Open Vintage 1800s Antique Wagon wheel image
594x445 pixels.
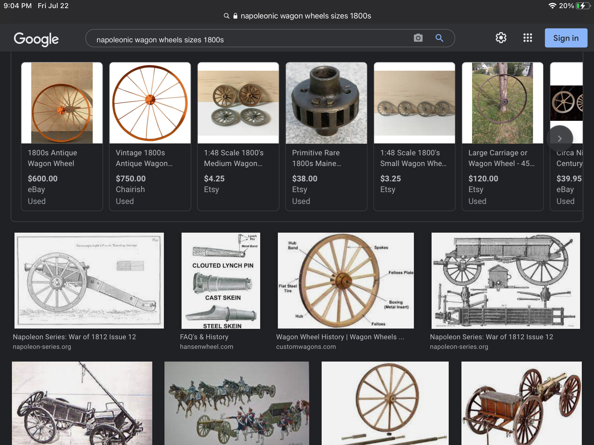(150, 103)
